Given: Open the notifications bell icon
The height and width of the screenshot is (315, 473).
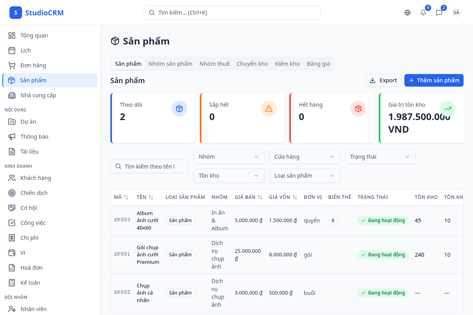Looking at the screenshot, I should (423, 13).
